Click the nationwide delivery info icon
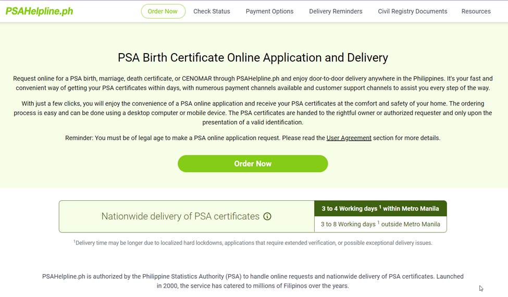 pos(267,216)
